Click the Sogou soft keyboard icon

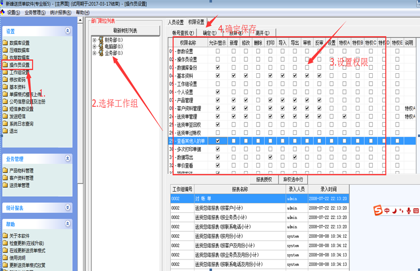click(x=416, y=211)
